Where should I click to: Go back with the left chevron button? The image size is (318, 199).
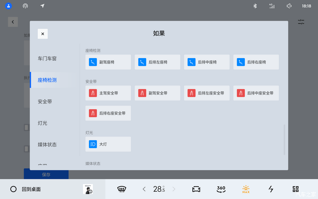click(13, 22)
